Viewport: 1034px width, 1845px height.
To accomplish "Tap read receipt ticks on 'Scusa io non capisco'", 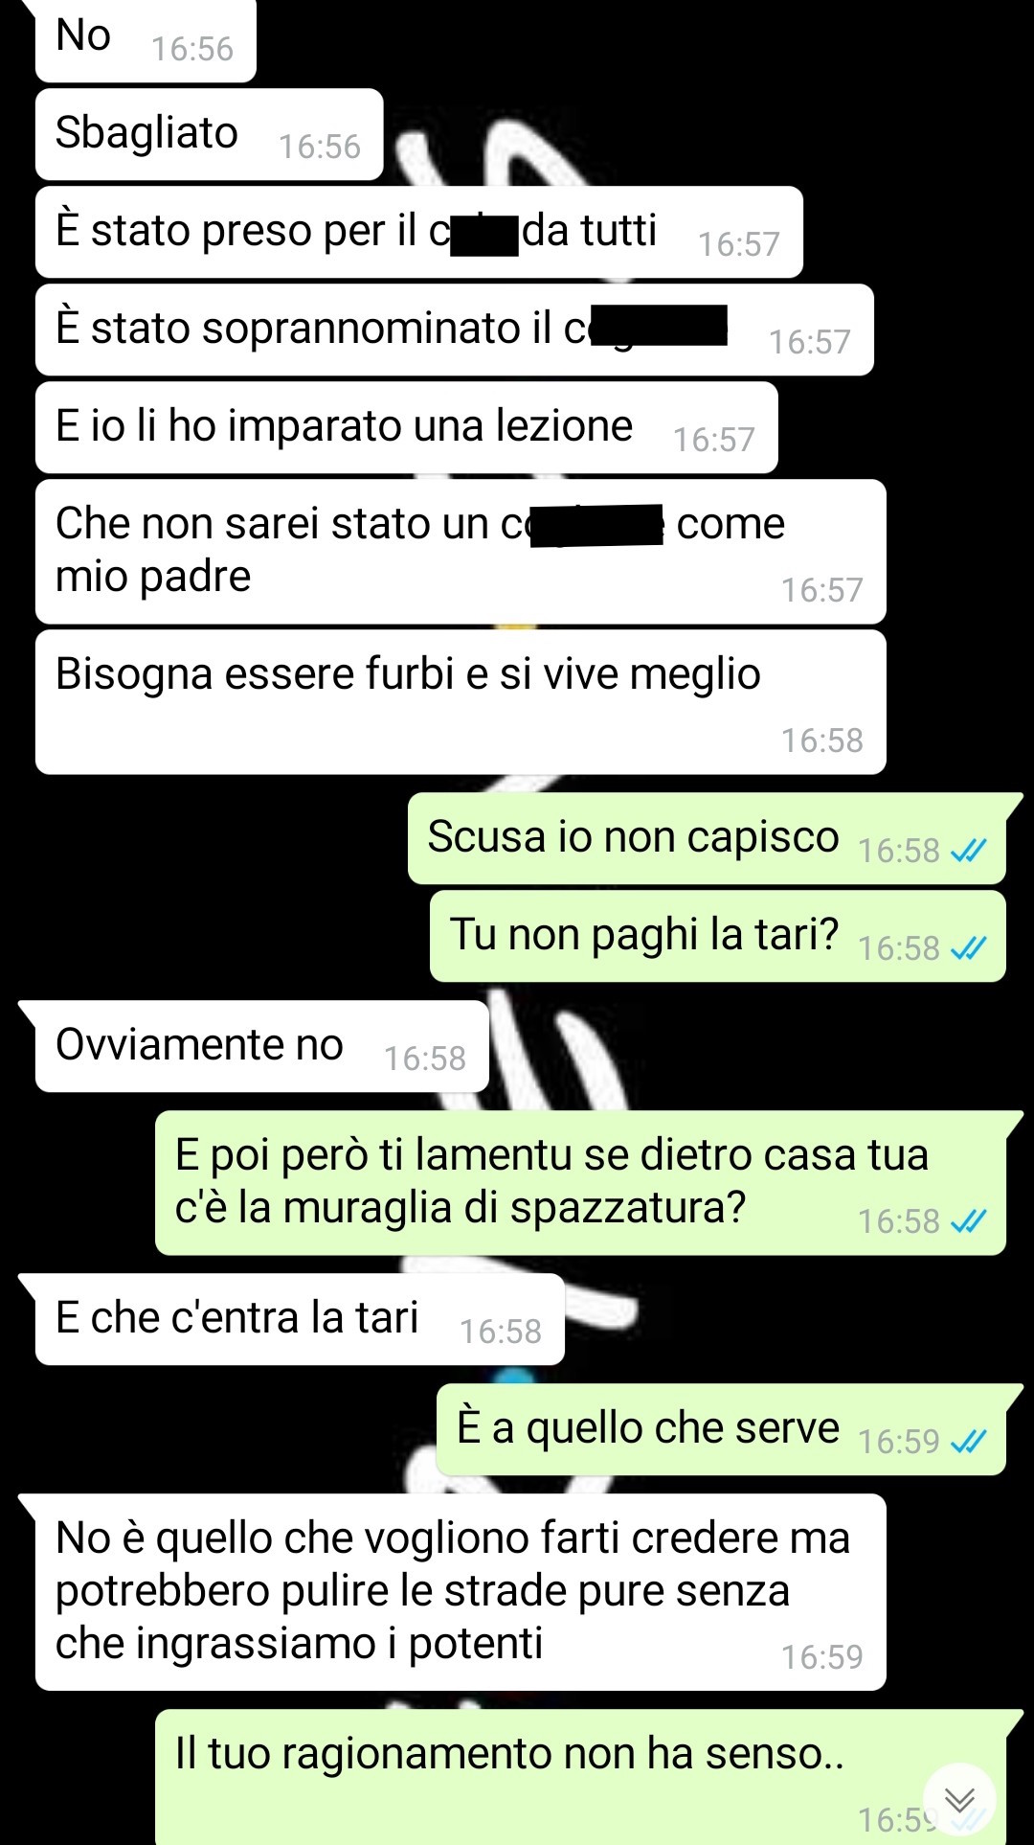I will (x=968, y=851).
